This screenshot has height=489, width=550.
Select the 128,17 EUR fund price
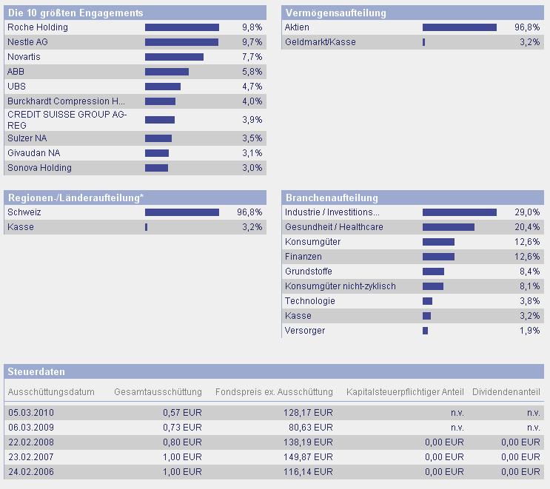(x=309, y=413)
